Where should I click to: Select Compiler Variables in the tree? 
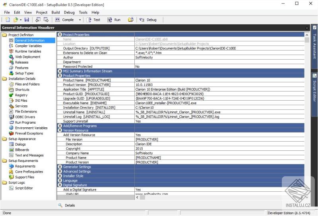28,46
